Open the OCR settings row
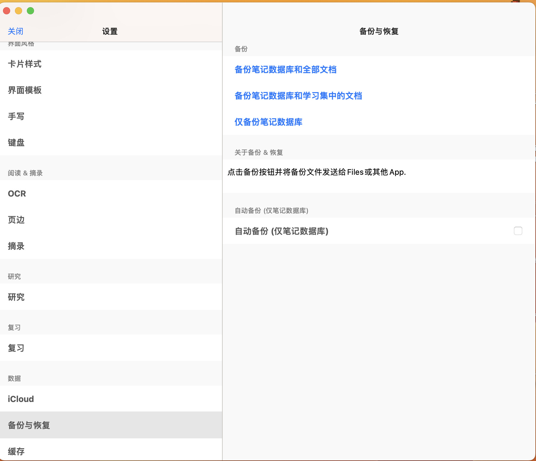 [x=111, y=194]
